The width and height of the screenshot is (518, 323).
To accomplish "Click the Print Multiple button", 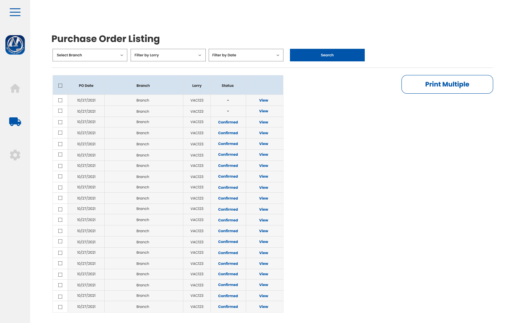I will [447, 84].
